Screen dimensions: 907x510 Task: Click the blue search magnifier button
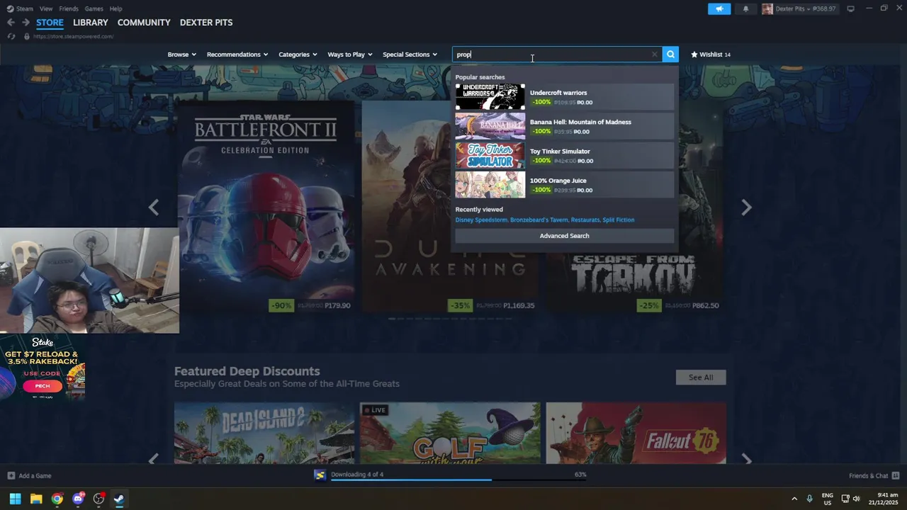click(x=670, y=55)
